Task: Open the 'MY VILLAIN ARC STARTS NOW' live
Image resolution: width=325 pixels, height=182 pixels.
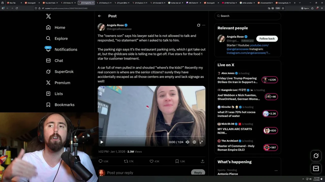Action: tap(235, 131)
